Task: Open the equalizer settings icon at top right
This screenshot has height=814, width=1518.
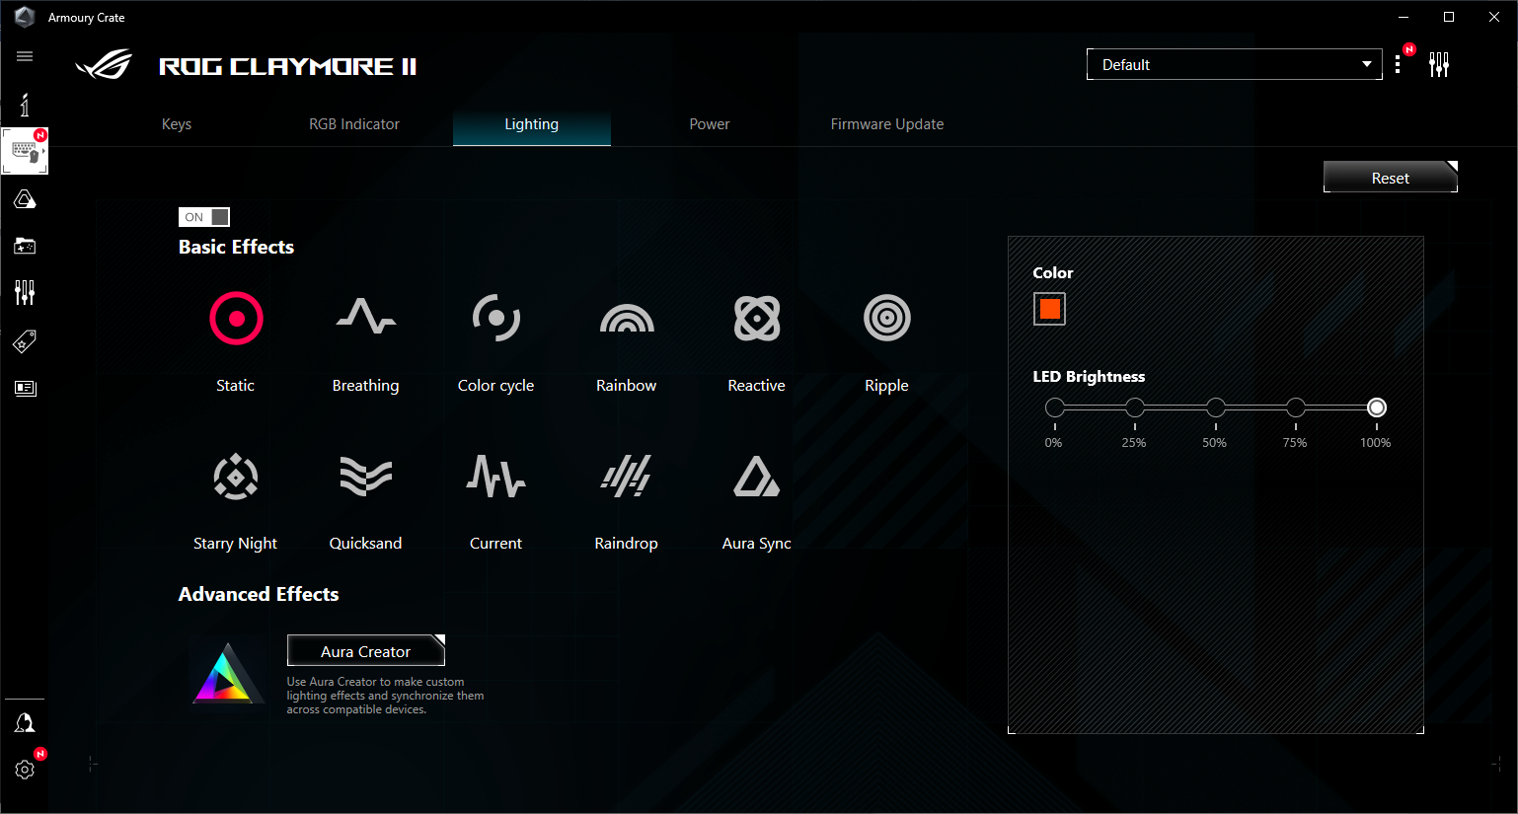Action: [1439, 65]
